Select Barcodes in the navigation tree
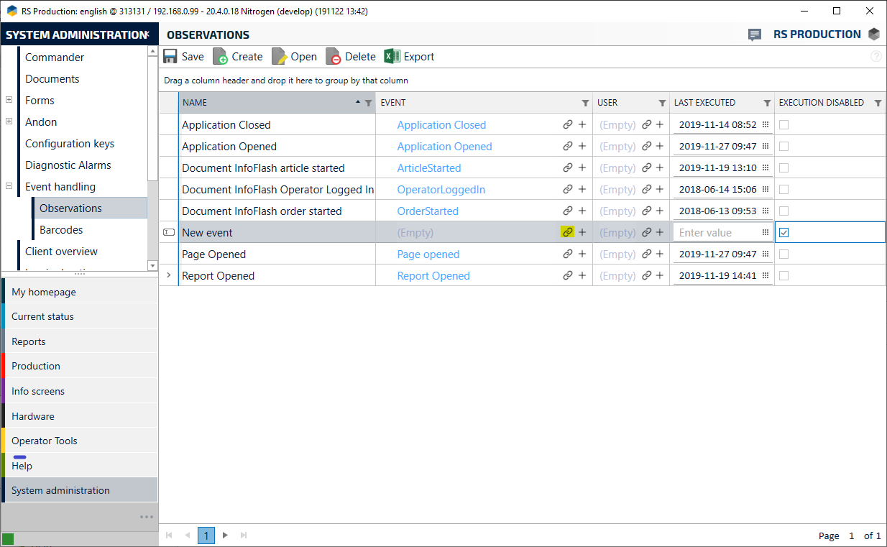887x547 pixels. point(61,230)
